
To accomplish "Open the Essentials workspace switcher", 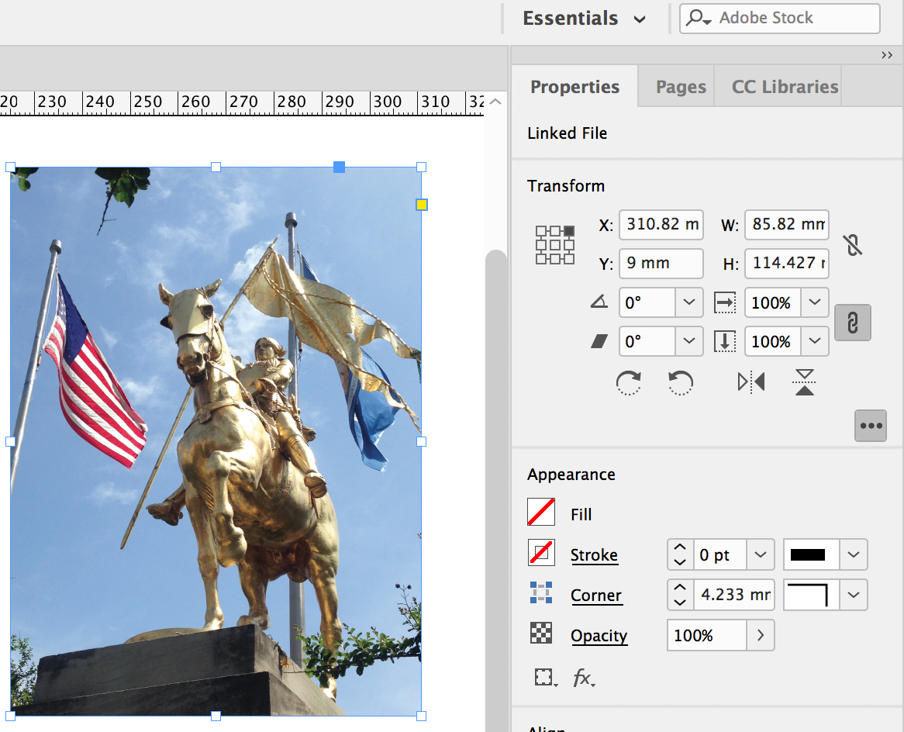I will pyautogui.click(x=584, y=19).
